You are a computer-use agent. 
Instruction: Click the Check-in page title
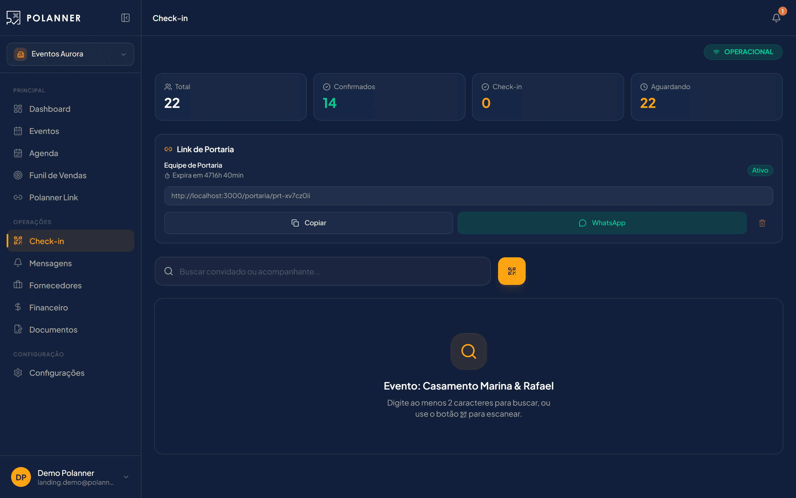[x=170, y=18]
